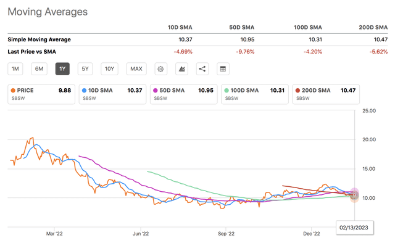Click the 100D SMA column header
Image resolution: width=395 pixels, height=243 pixels.
[308, 28]
